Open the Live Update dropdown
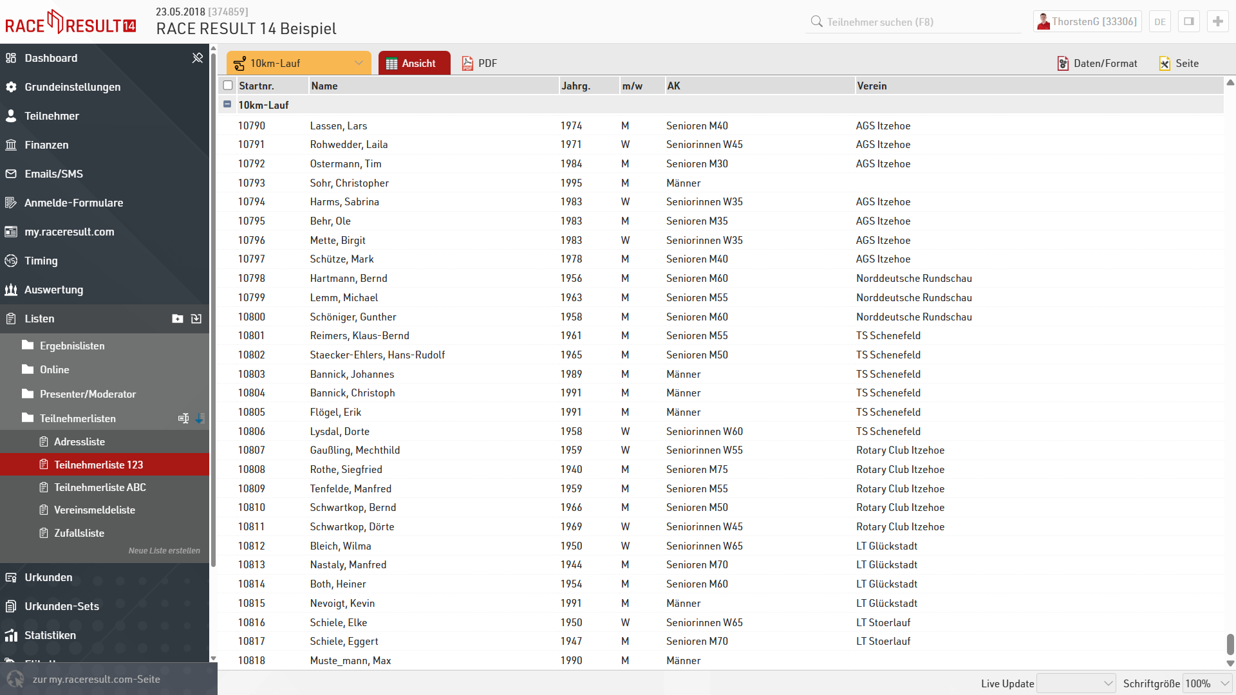The width and height of the screenshot is (1236, 695). coord(1076,683)
